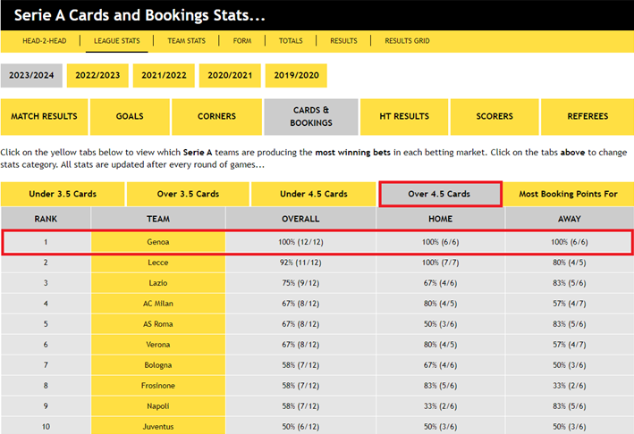Screen dimensions: 634x434
Task: Click the OVERALL column header
Action: click(300, 219)
